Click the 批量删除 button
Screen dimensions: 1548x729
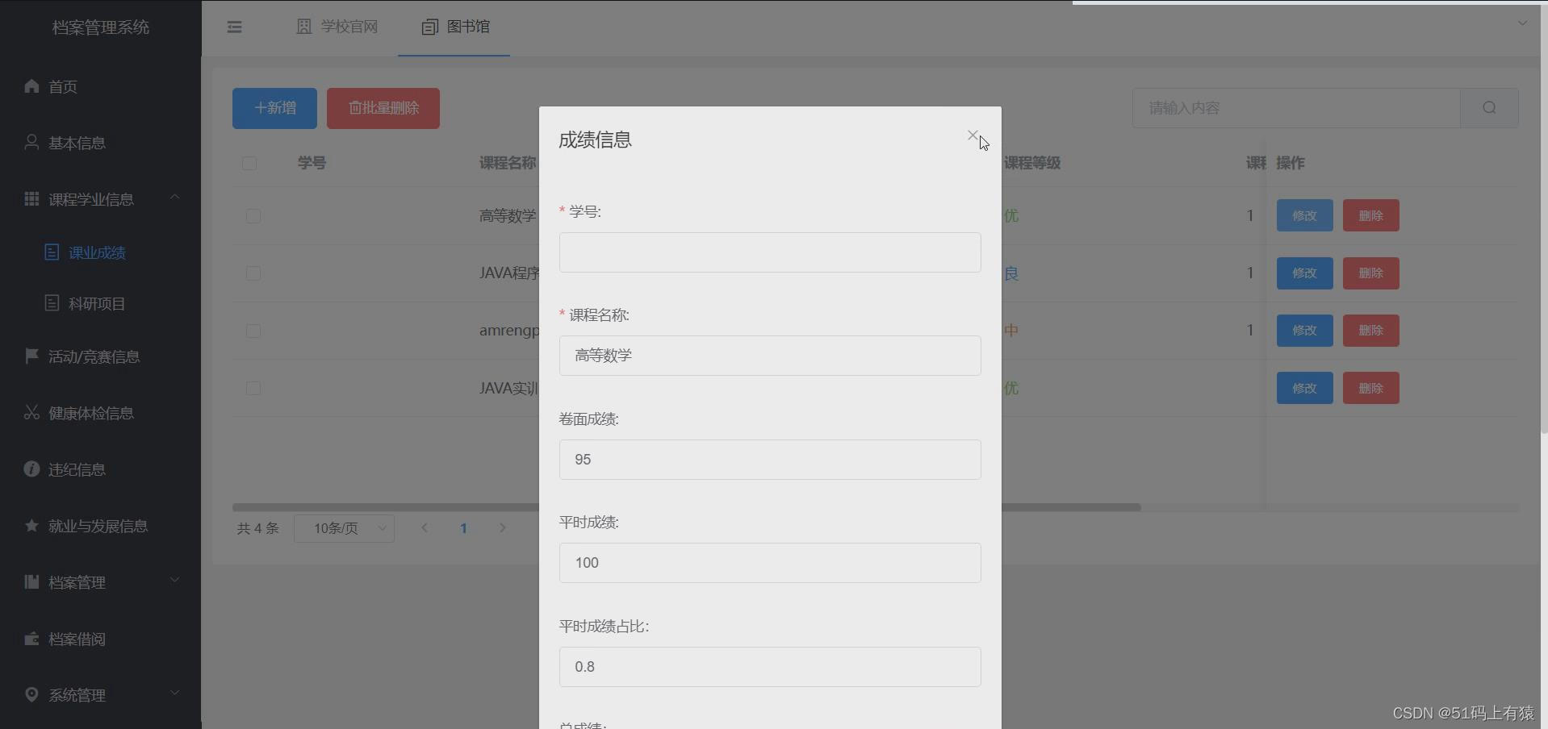[383, 108]
